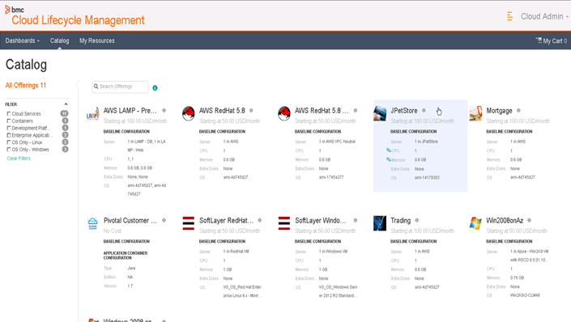This screenshot has width=571, height=322.
Task: Click the search magnifier icon
Action: click(96, 87)
